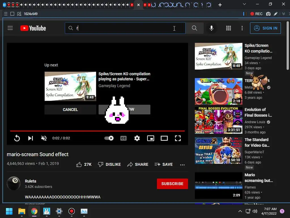Show hidden tray icons chevron
This screenshot has height=218, width=290.
tap(240, 211)
